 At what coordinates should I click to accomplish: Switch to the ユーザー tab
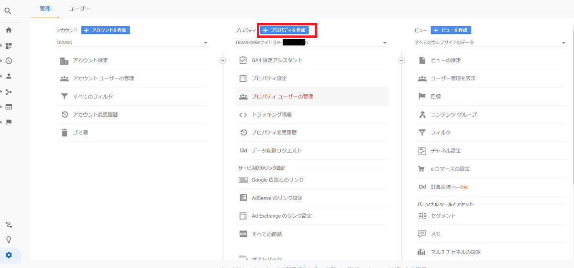click(79, 9)
